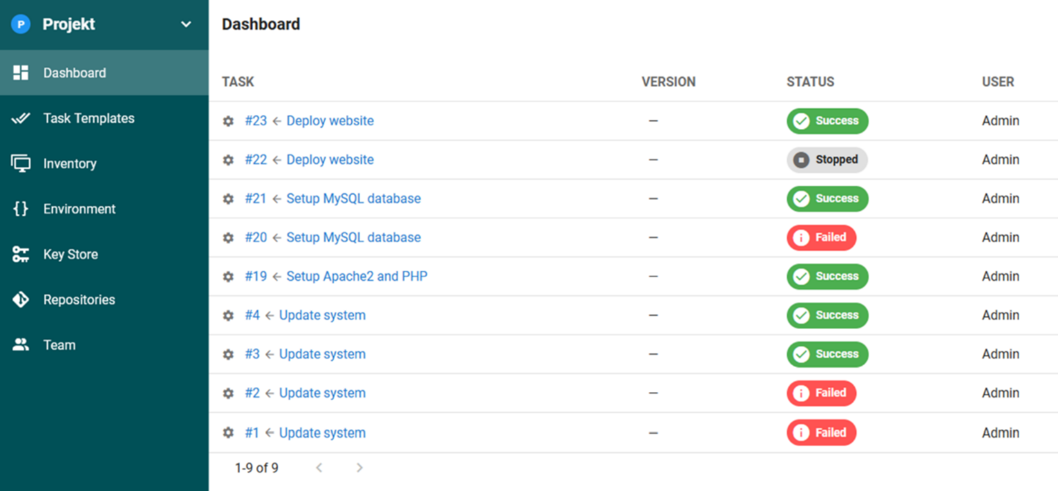Click the gear icon beside task #23
Viewport: 1058px width, 491px height.
(x=228, y=121)
